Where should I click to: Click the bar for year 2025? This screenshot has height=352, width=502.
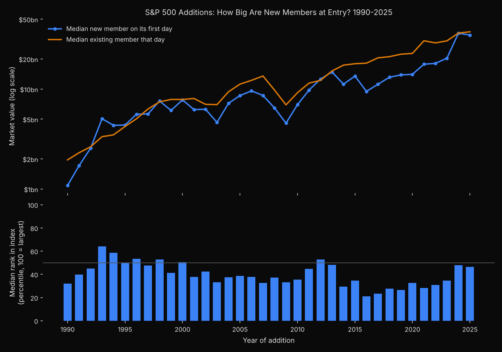point(470,294)
